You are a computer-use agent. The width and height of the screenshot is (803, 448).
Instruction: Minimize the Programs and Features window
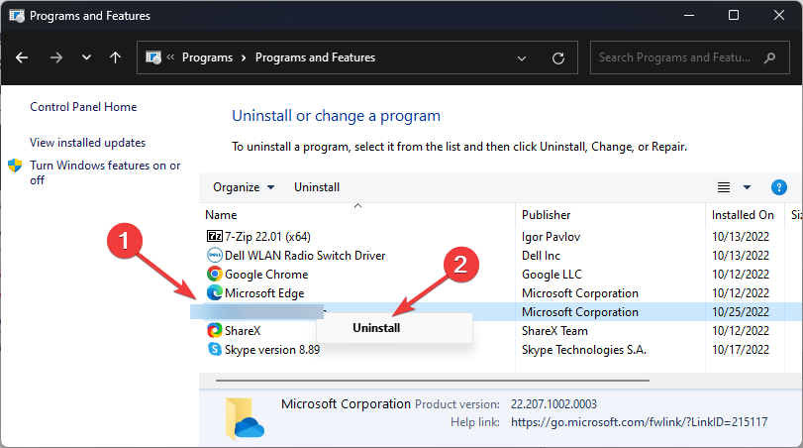689,16
